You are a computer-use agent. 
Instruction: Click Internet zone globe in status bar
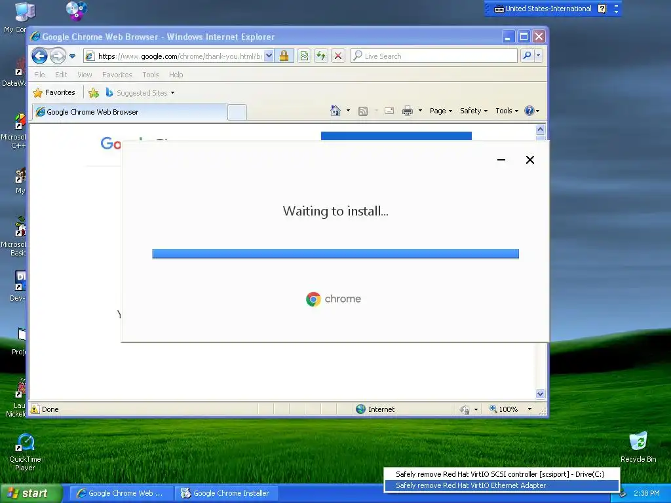(x=361, y=409)
